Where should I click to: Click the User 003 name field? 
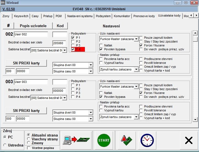click(31, 82)
